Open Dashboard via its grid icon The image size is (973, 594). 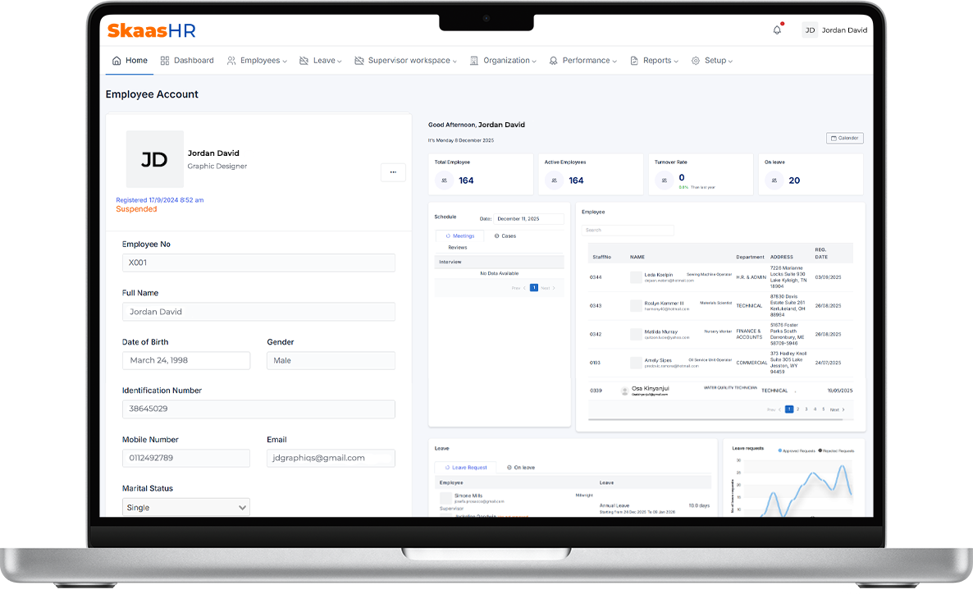165,61
